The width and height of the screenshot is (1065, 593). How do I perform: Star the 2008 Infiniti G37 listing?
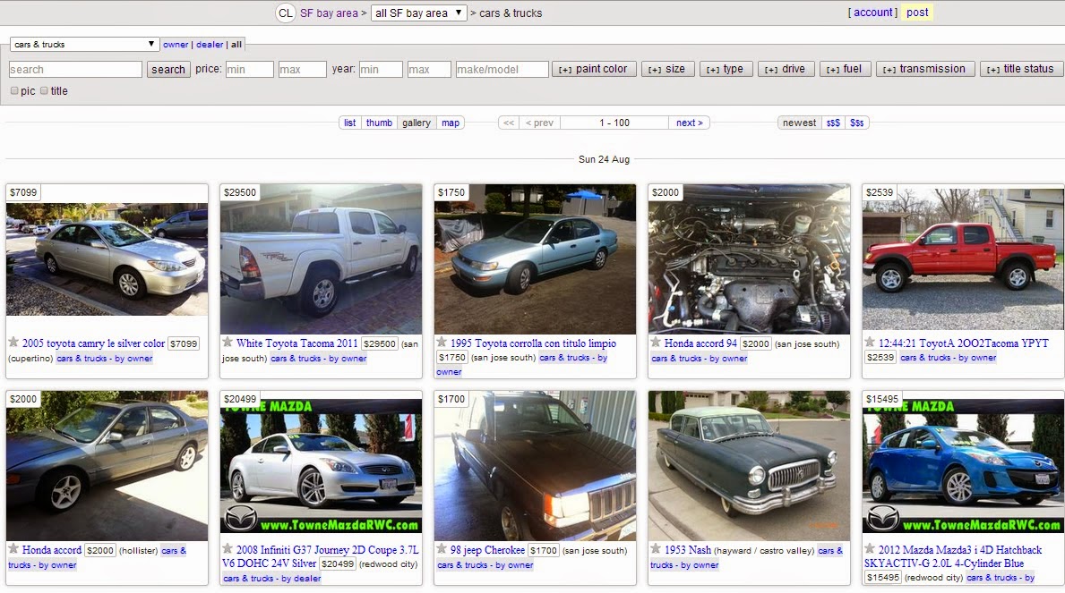tap(228, 548)
